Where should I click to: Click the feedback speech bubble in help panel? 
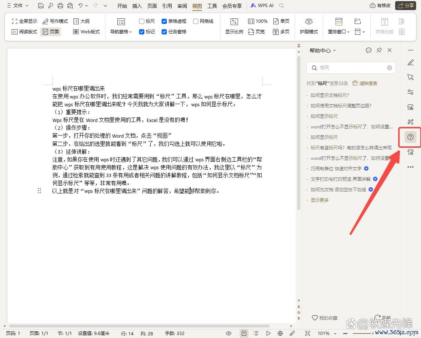tap(369, 50)
